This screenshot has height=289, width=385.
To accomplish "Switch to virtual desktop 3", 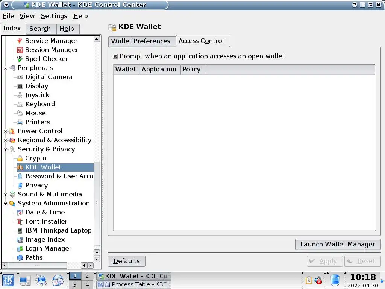I will click(x=75, y=285).
